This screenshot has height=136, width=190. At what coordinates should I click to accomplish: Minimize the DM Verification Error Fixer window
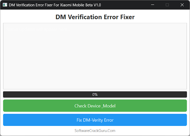click(x=153, y=5)
